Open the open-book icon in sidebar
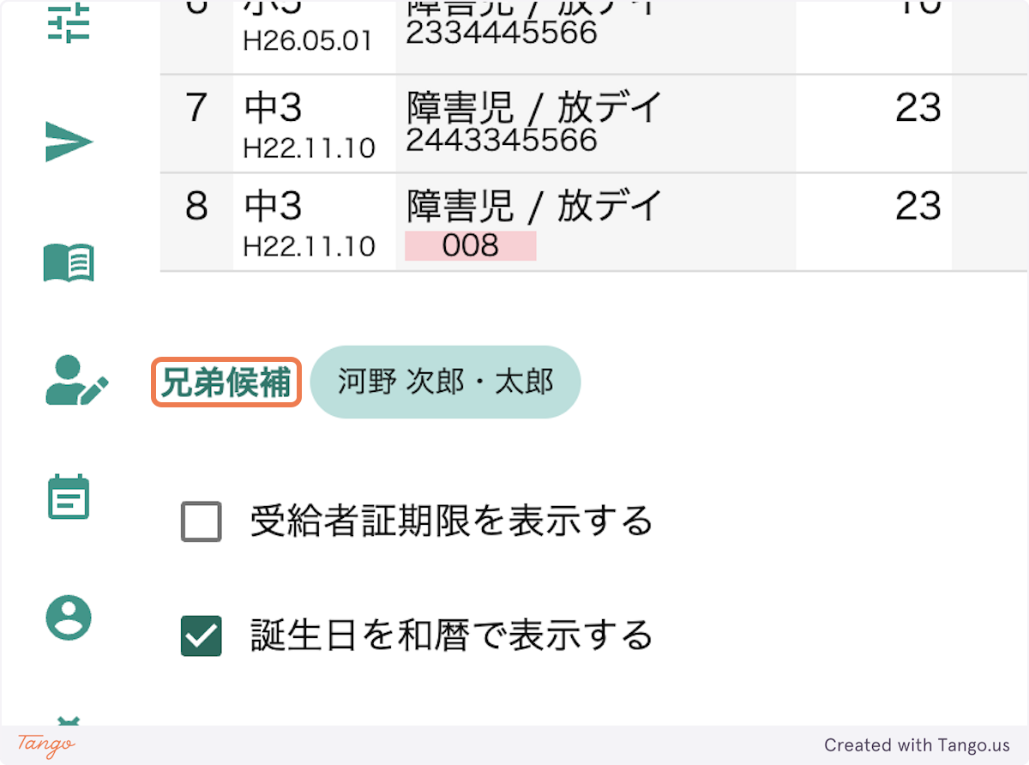 [69, 262]
